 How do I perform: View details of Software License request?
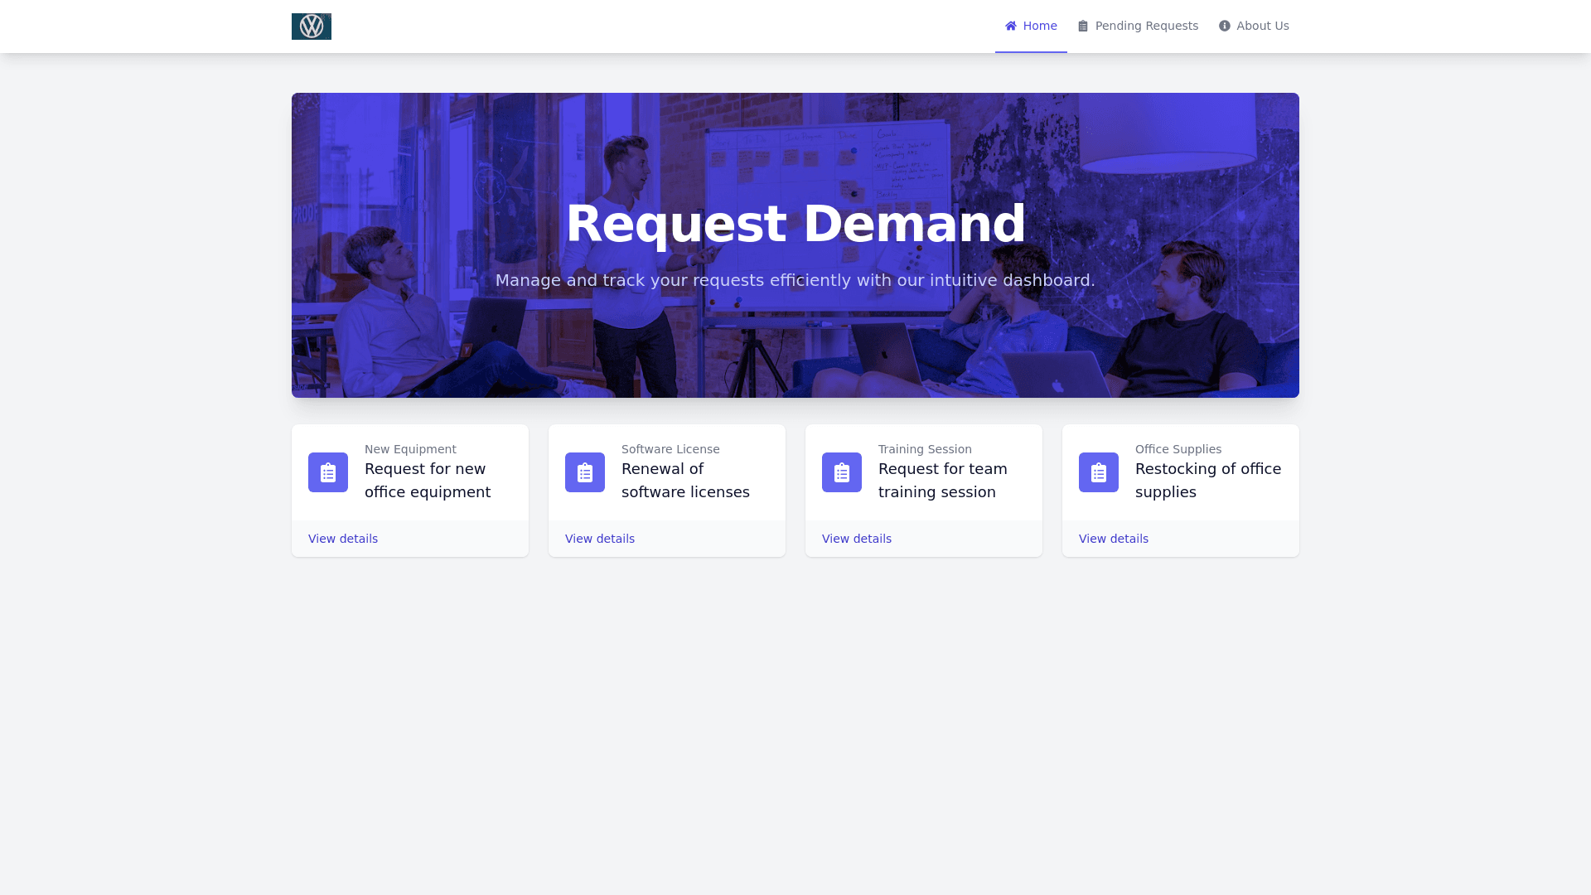(600, 539)
